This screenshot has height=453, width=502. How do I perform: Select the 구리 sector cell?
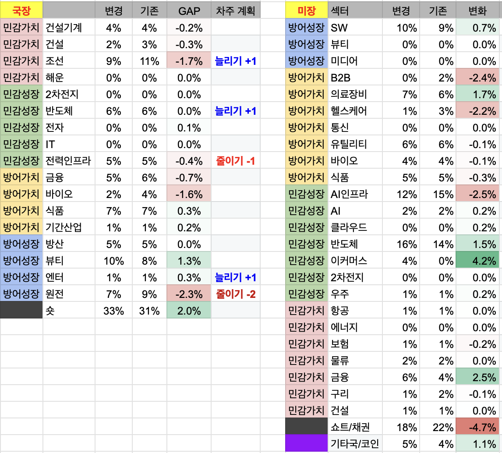[355, 393]
